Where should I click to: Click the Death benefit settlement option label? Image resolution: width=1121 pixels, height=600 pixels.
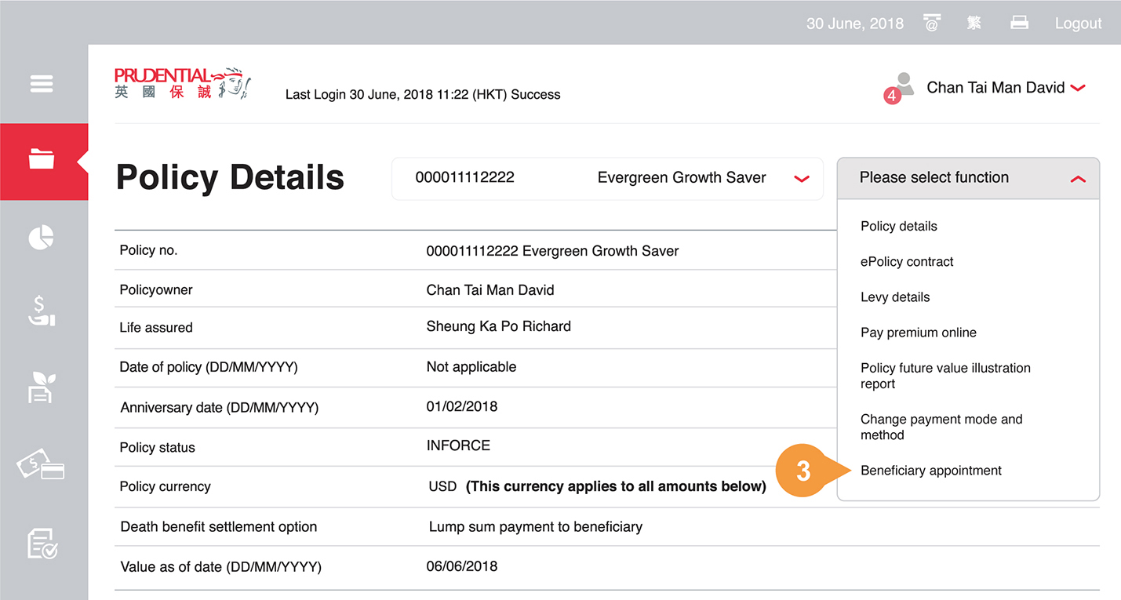219,527
